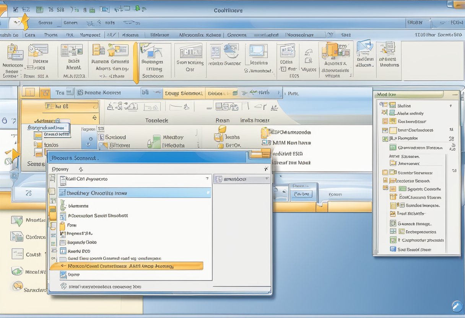Toggle the checkbox before Gaed Eew list entry

coord(63,258)
